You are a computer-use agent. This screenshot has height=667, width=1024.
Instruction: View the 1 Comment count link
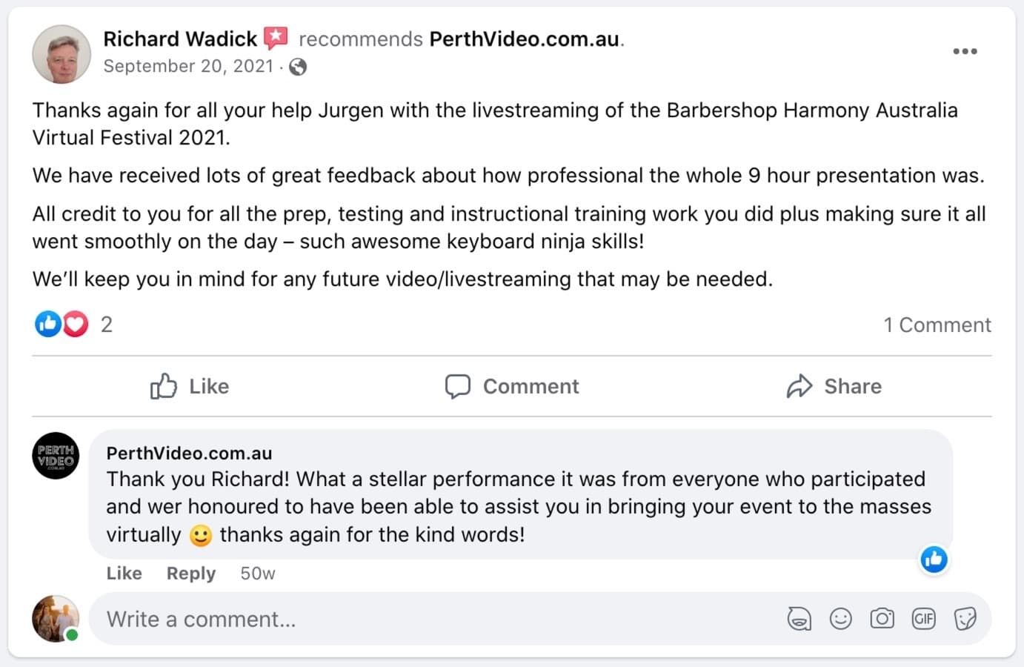tap(937, 325)
